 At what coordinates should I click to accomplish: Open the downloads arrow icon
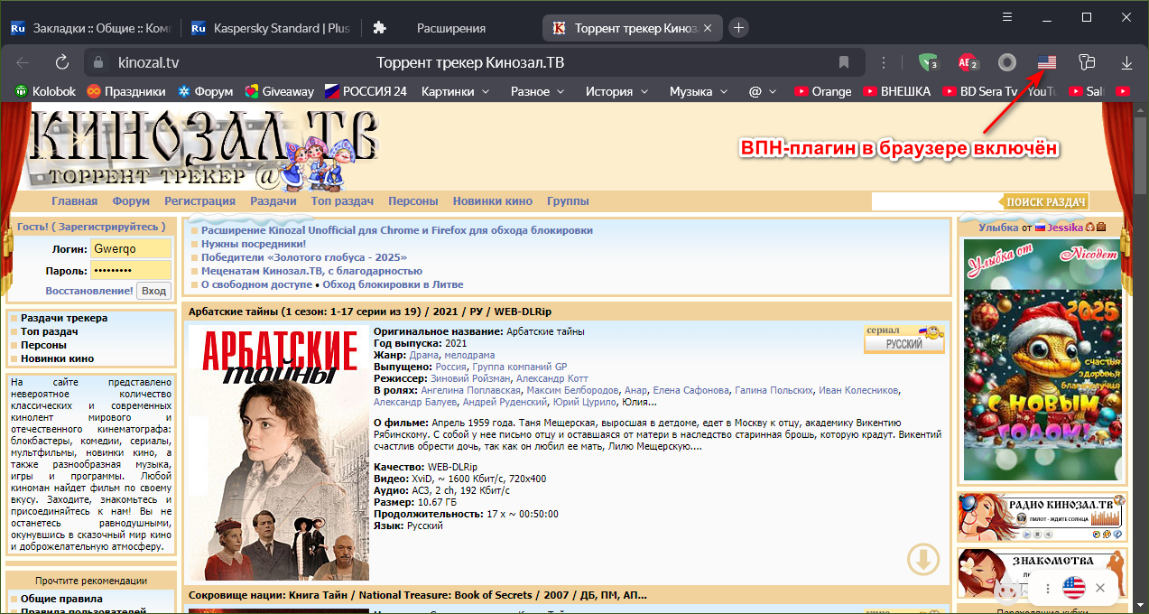[1126, 62]
